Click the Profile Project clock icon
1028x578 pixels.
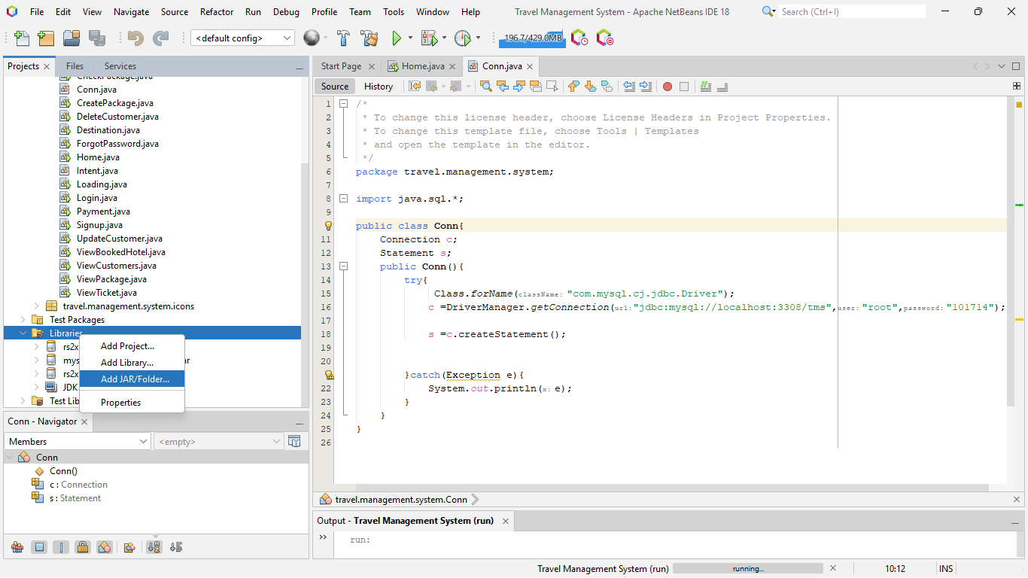point(462,38)
